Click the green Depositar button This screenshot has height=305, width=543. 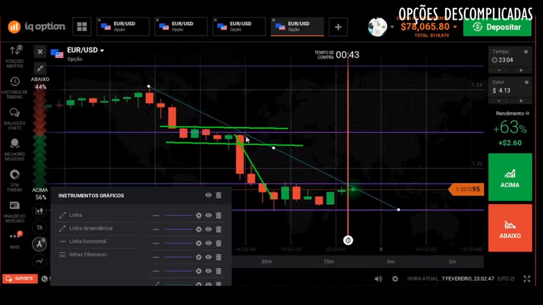click(497, 27)
